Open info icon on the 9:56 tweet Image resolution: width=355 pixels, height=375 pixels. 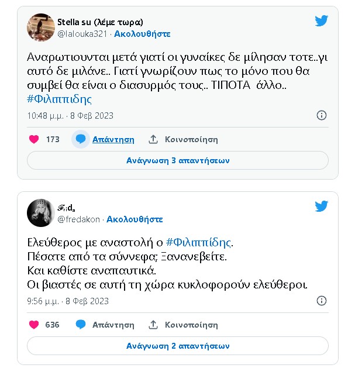coord(322,301)
